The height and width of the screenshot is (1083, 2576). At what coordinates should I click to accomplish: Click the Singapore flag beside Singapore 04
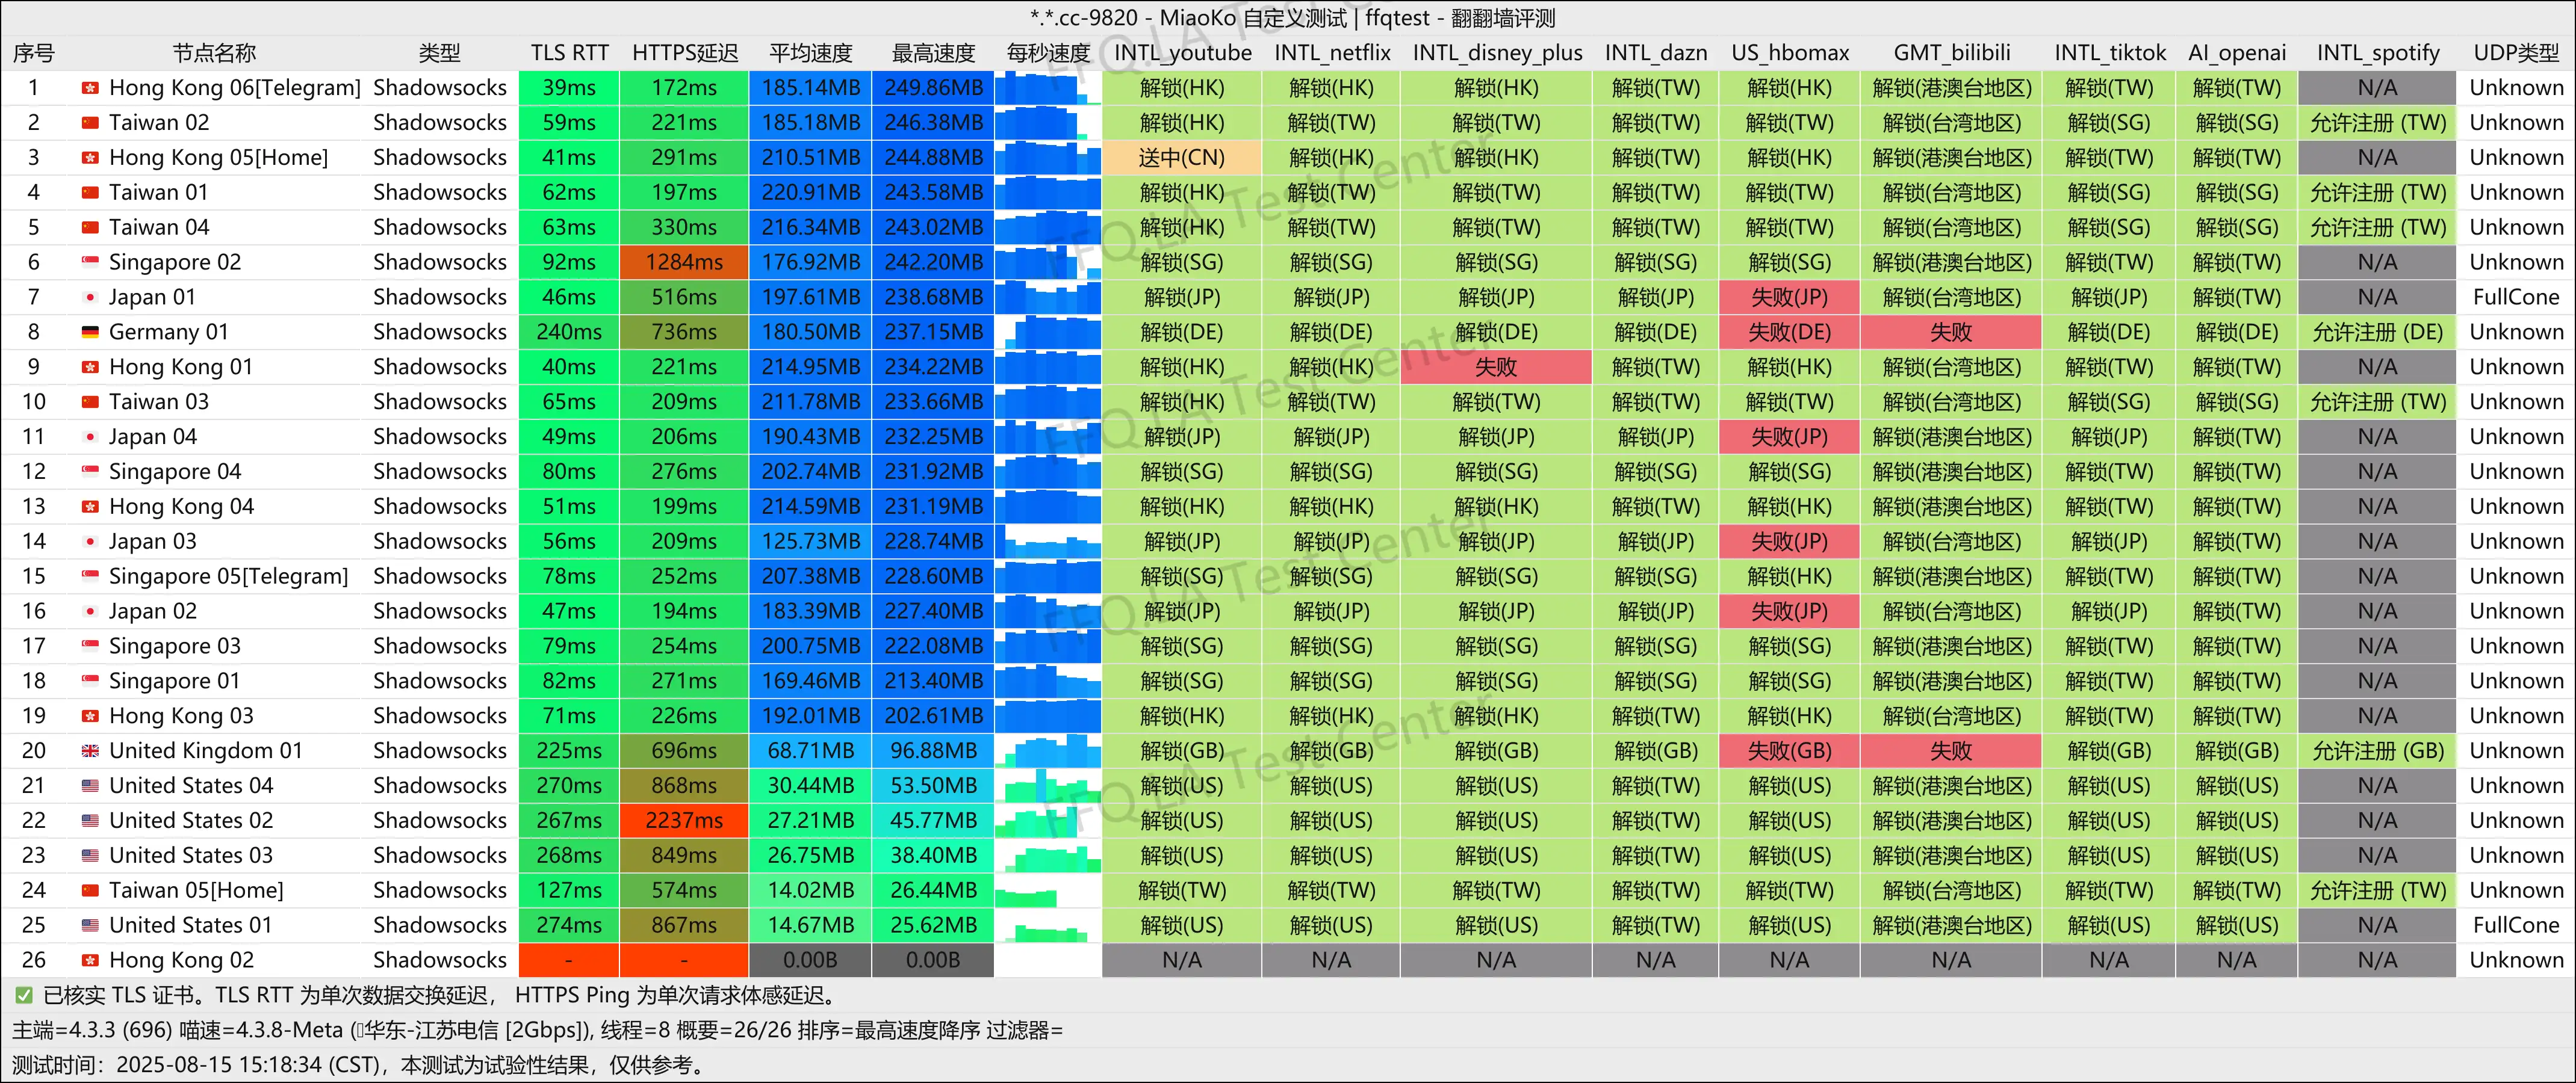click(x=90, y=472)
